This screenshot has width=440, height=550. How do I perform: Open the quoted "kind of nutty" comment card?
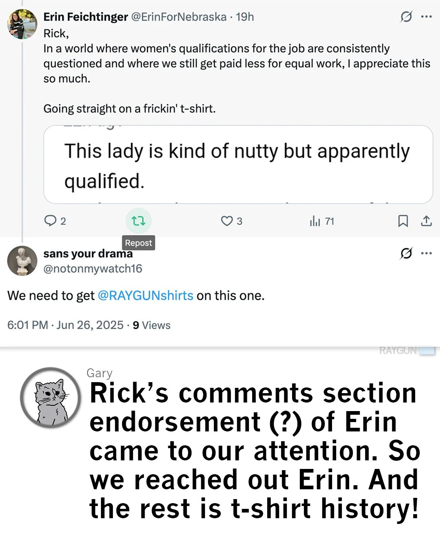pos(238,164)
